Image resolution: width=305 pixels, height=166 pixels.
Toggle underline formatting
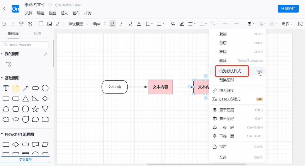[130, 24]
